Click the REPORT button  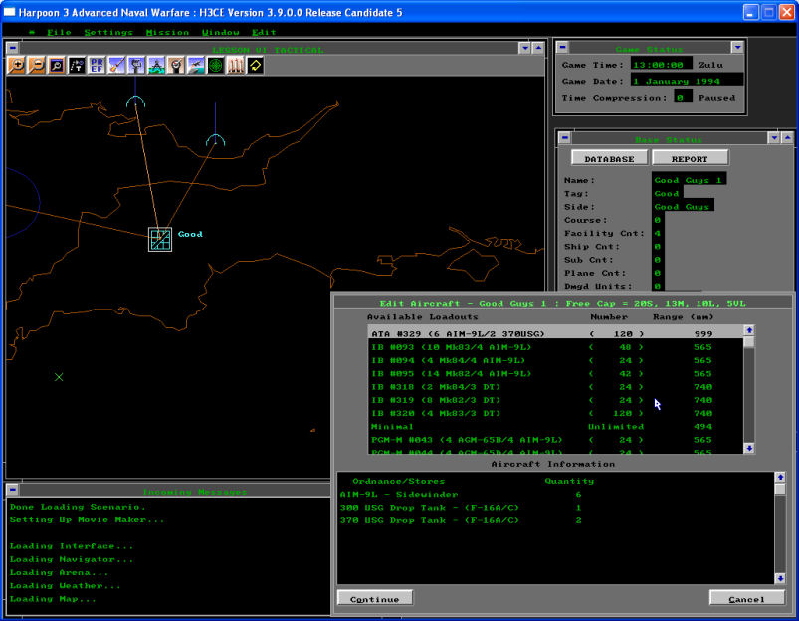point(690,158)
